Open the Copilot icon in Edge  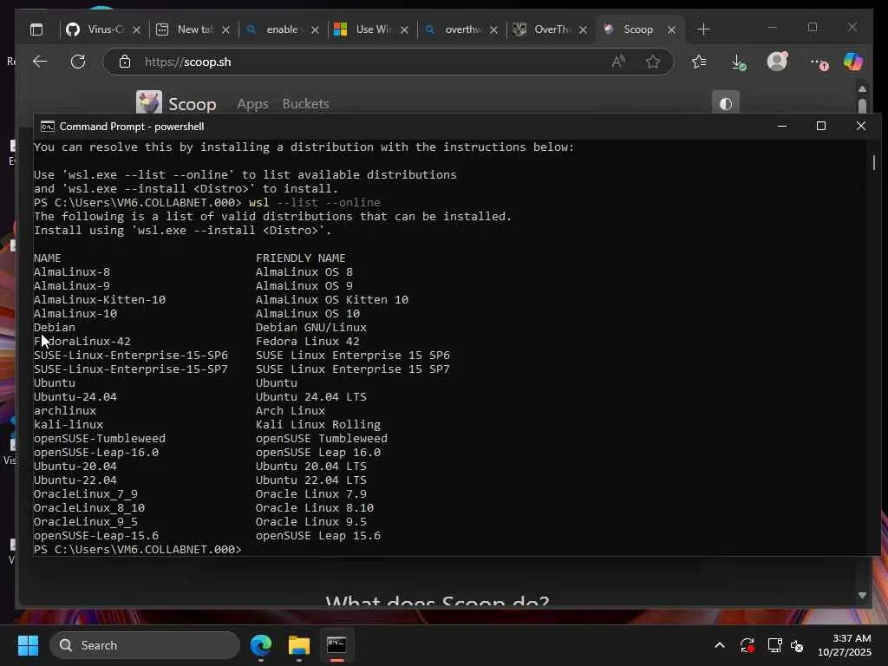click(853, 62)
